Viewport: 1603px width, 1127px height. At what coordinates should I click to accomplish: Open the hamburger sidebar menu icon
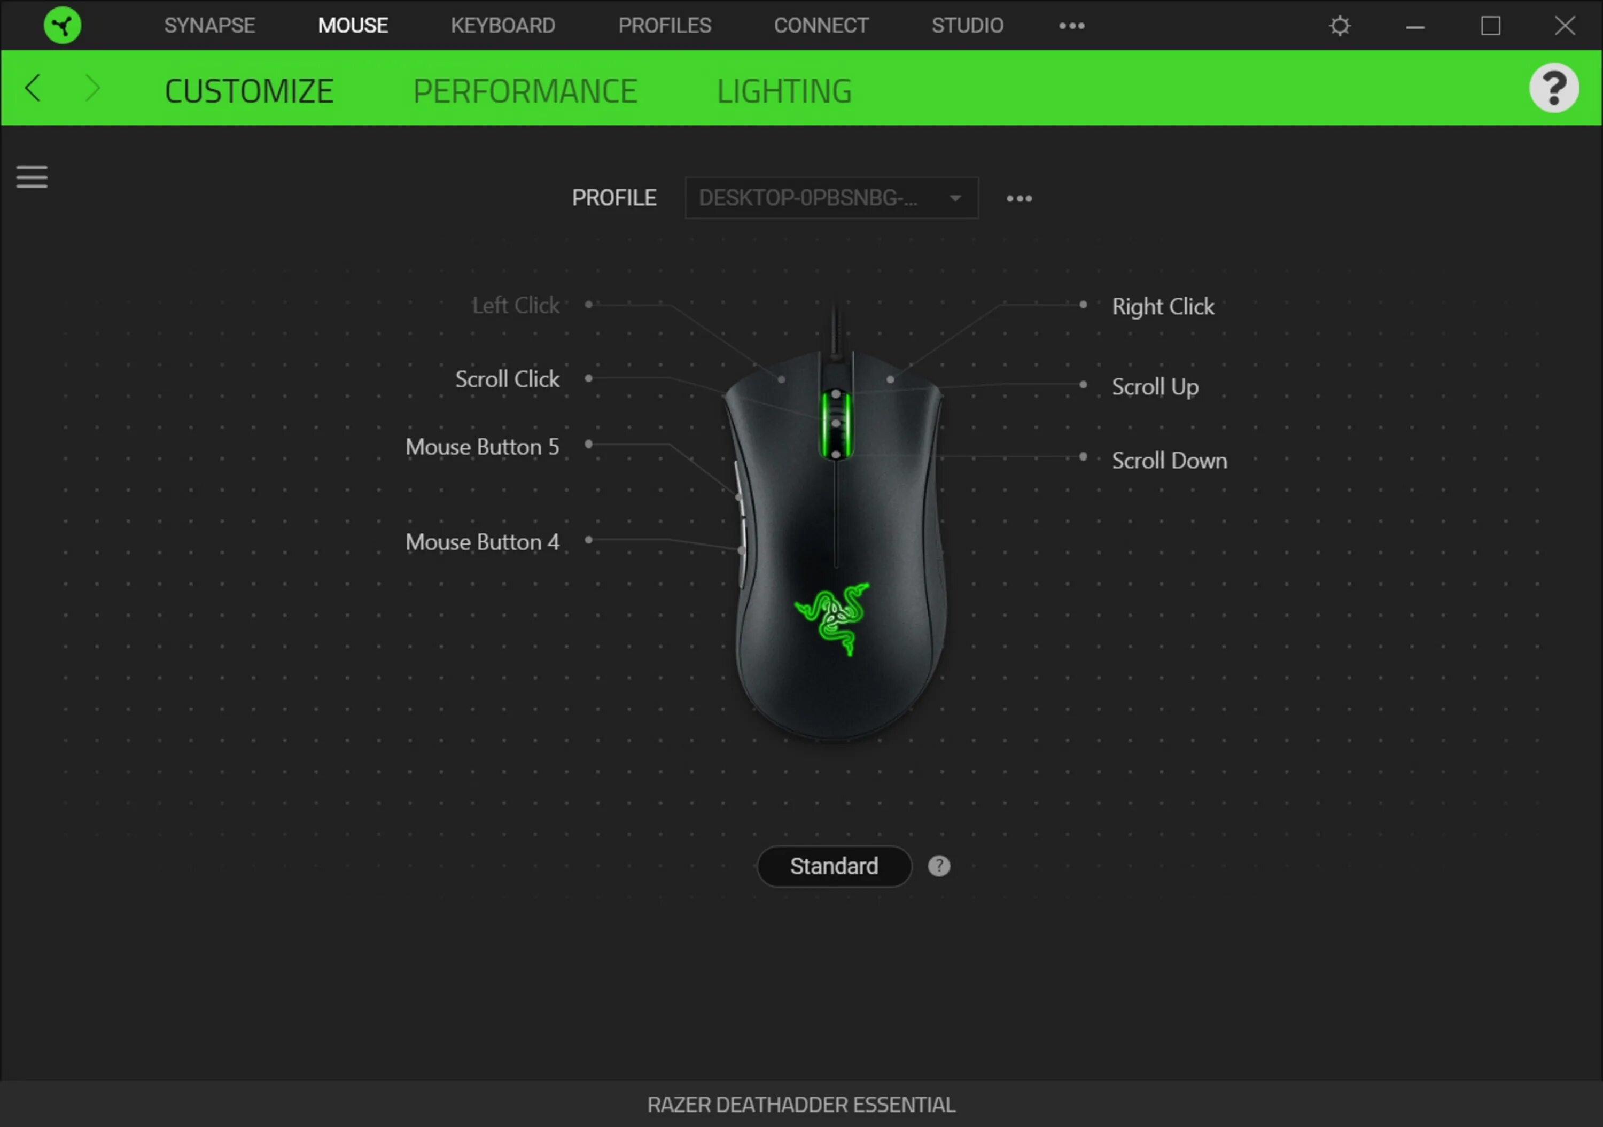[32, 177]
